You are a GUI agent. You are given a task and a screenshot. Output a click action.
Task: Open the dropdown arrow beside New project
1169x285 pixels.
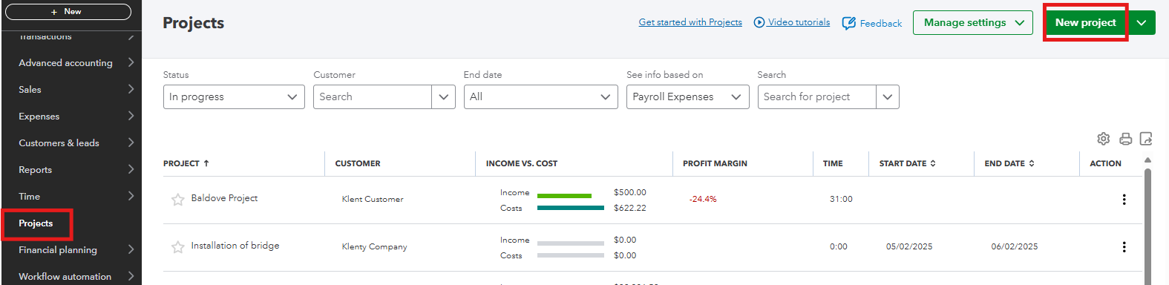(1142, 22)
